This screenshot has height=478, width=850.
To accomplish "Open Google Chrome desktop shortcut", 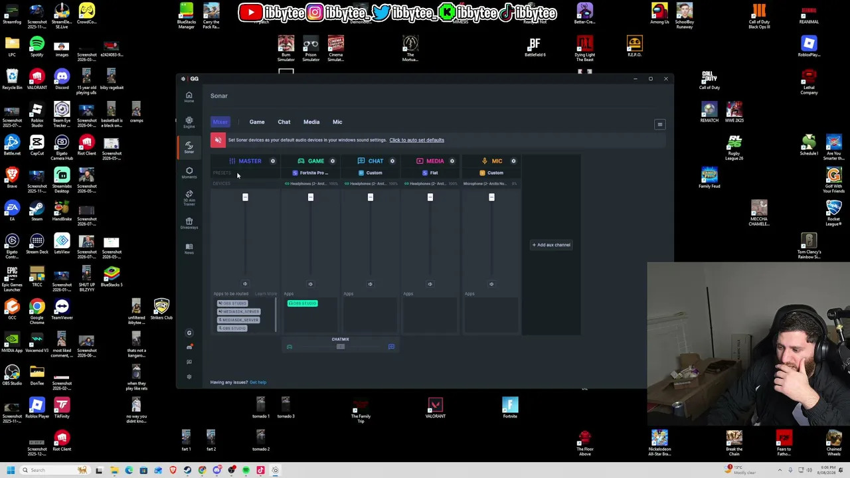I will [x=37, y=311].
